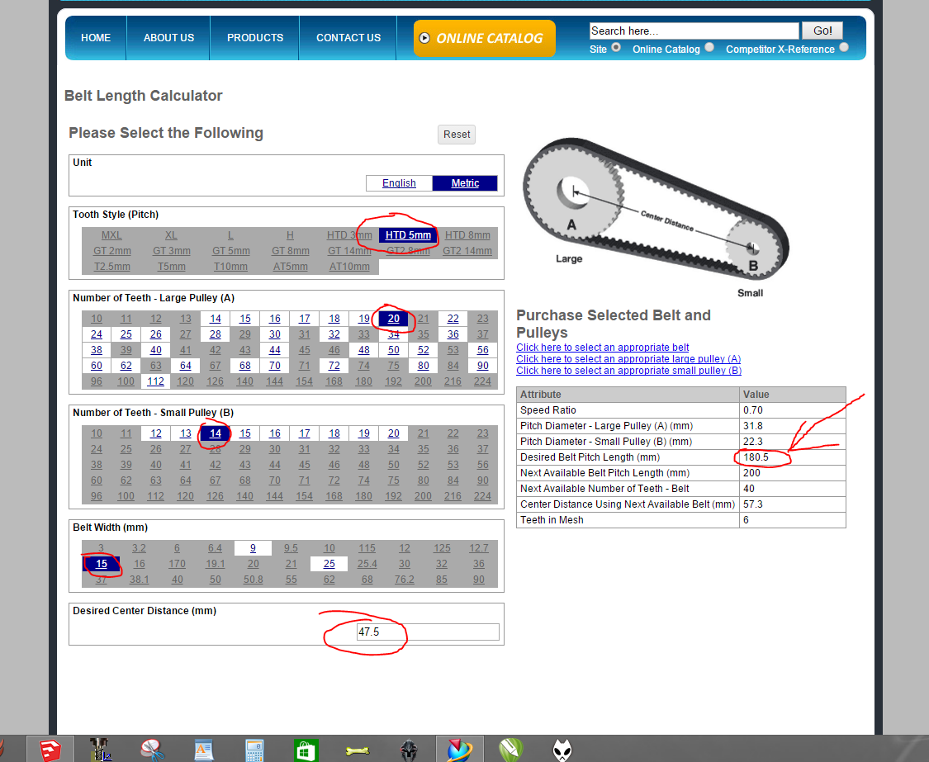Click the WordPad document taskbar icon
This screenshot has width=929, height=762.
204,750
